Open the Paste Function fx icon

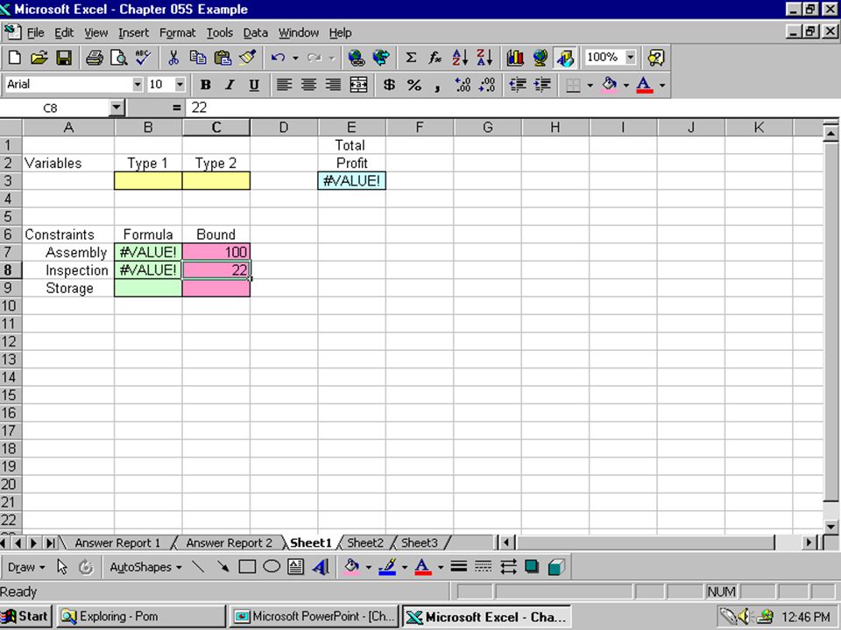(435, 58)
